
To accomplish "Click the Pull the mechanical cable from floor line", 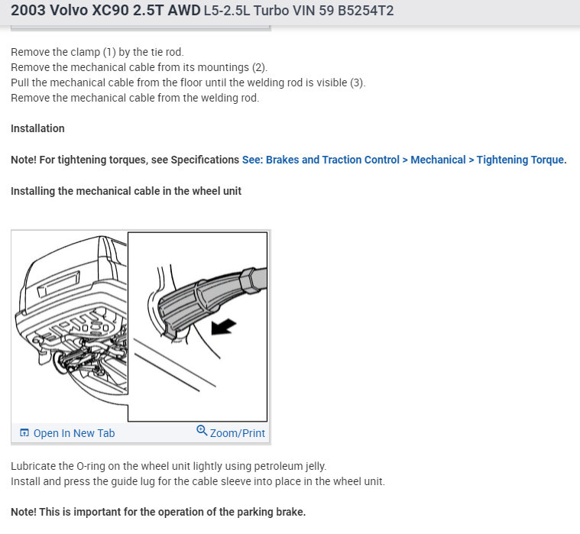I will (x=188, y=83).
